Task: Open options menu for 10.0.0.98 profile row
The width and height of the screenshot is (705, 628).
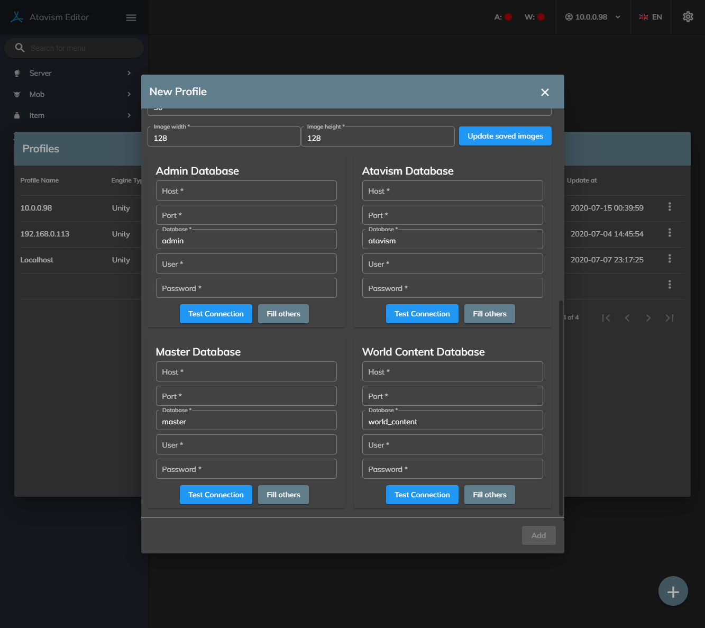Action: (x=670, y=207)
